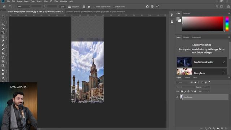Toggle layer filtering on or off
The height and width of the screenshot is (130, 231).
pyautogui.click(x=209, y=82)
